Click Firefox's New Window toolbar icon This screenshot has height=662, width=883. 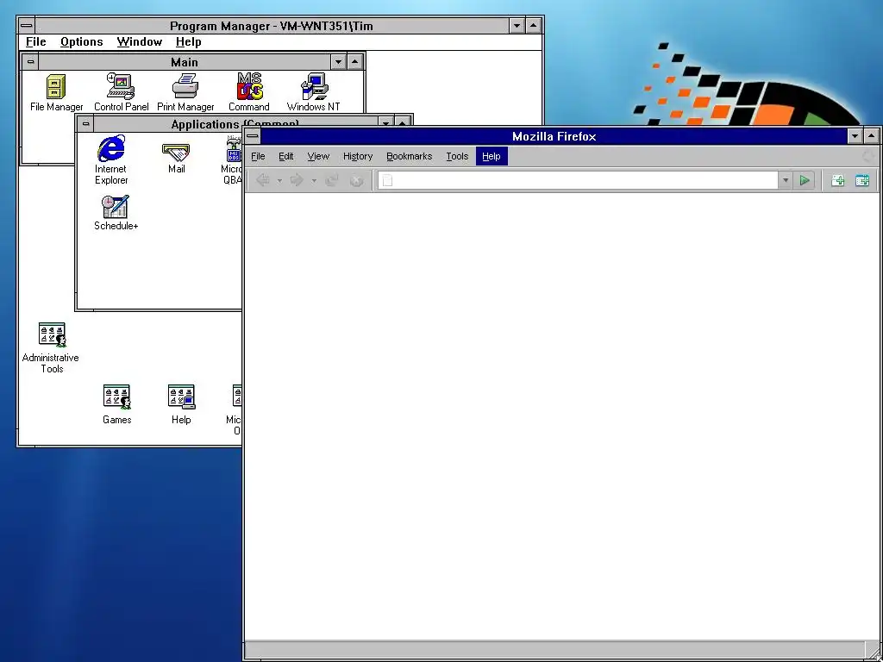click(x=862, y=180)
